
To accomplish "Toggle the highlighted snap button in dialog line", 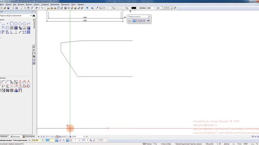I will pyautogui.click(x=57, y=140).
